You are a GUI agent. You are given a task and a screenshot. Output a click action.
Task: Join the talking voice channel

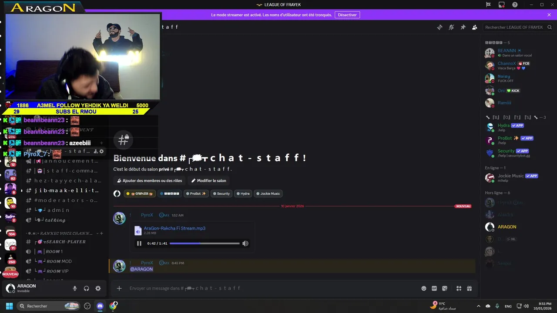(64, 220)
